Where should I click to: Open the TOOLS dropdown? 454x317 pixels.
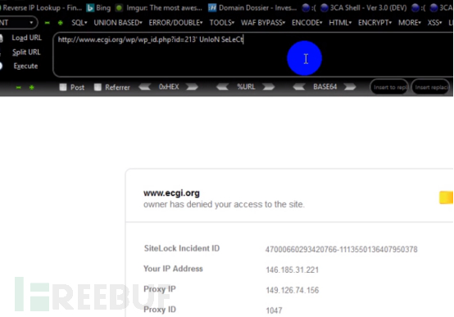click(x=222, y=23)
